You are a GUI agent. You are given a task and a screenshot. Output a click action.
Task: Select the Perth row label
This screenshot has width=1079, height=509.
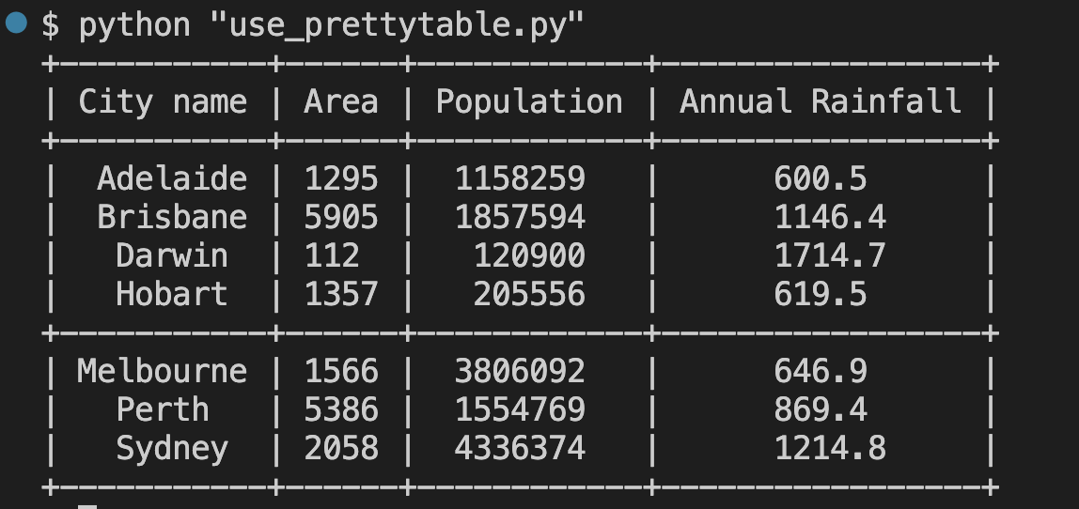tap(163, 410)
